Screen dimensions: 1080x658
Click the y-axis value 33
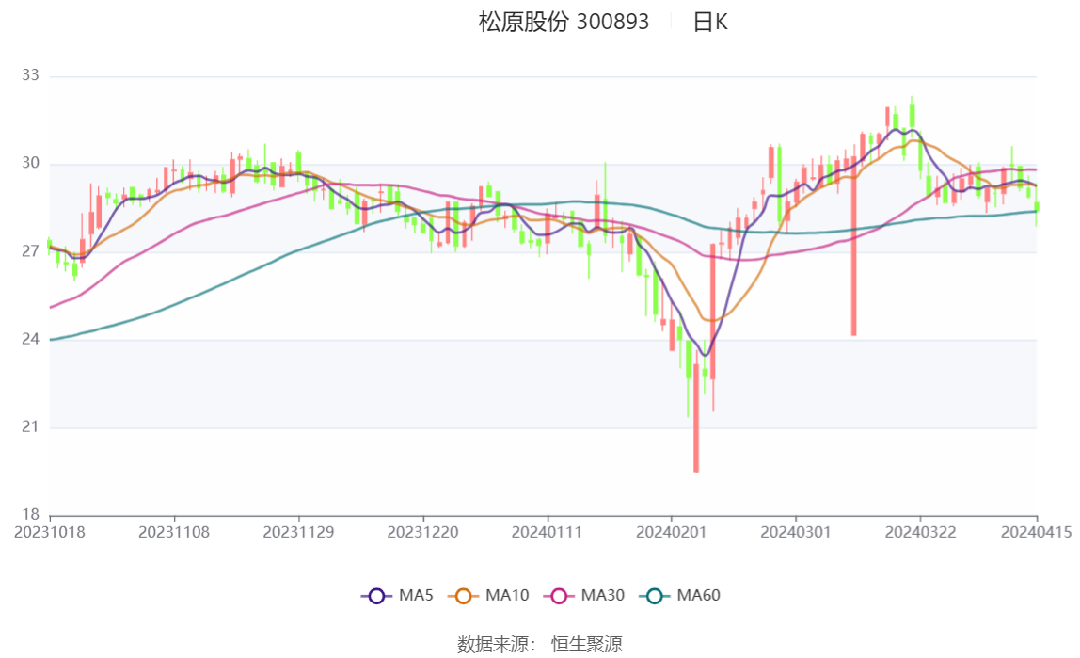pos(30,75)
